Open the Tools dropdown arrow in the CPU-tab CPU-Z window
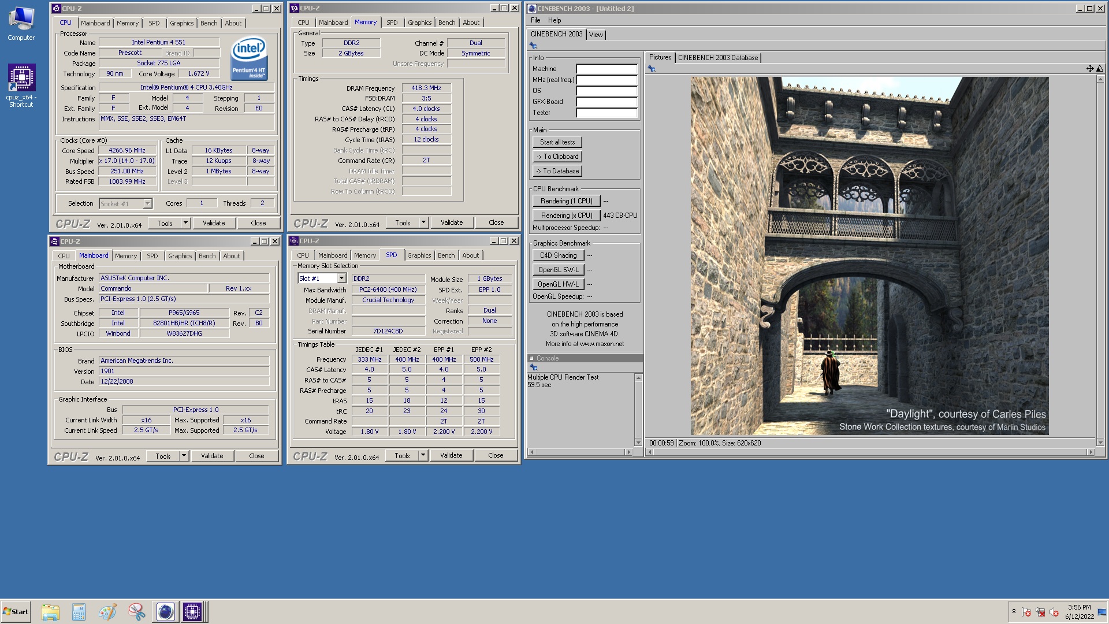The width and height of the screenshot is (1109, 624). 185,223
